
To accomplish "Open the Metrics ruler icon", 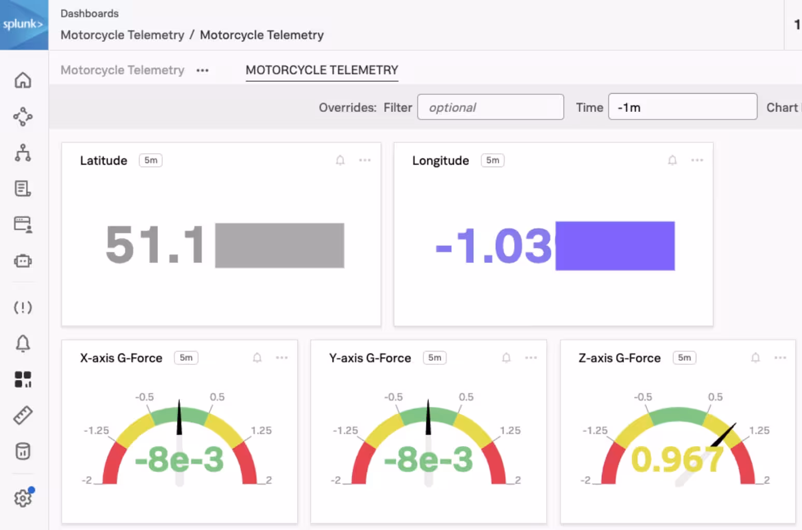I will pos(23,415).
